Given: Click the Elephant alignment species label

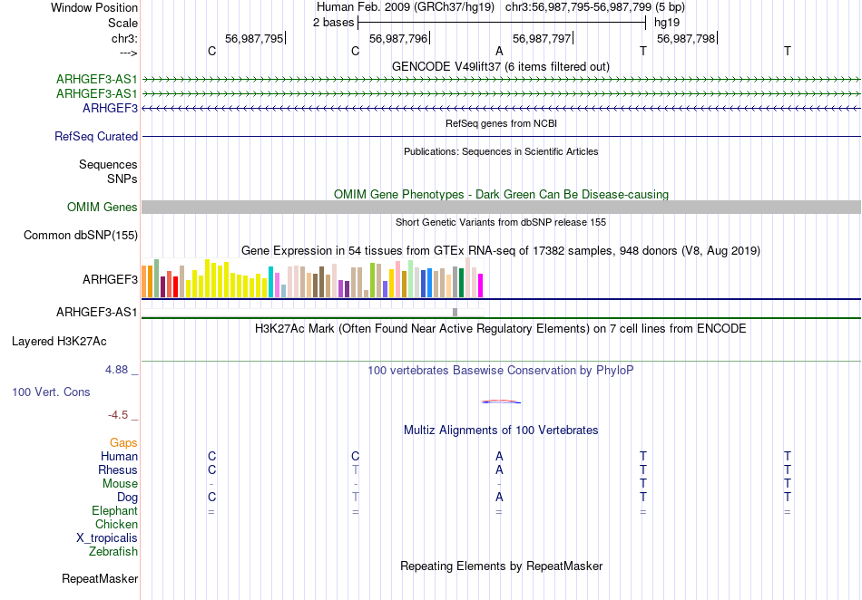Looking at the screenshot, I should coord(114,510).
